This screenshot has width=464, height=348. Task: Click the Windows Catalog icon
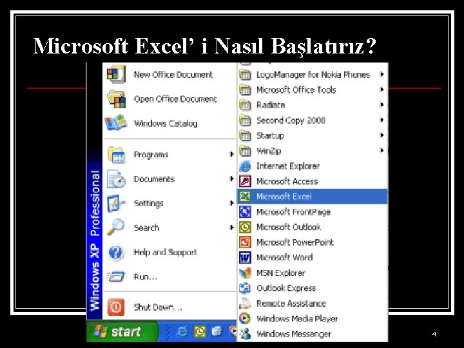pos(116,123)
